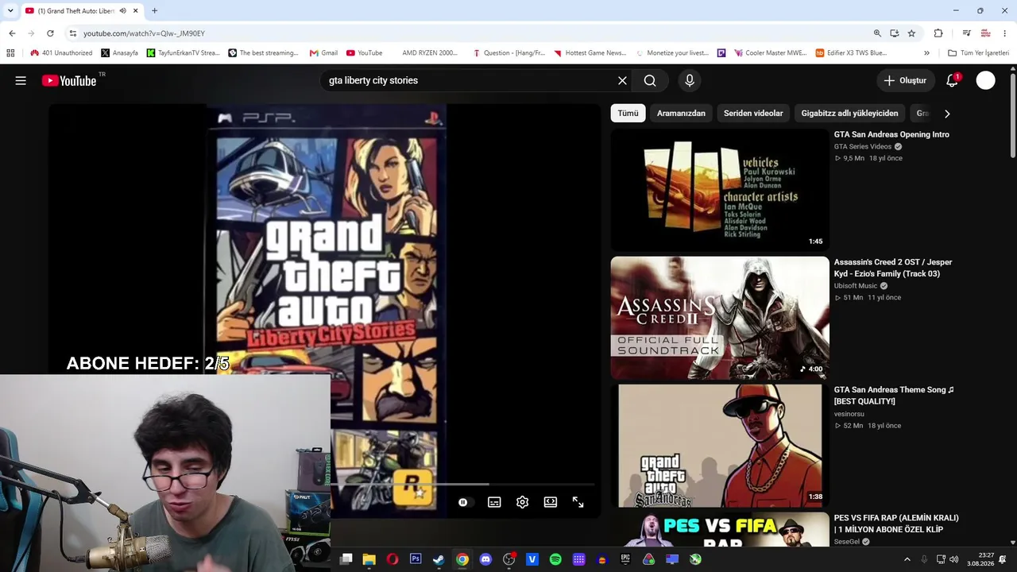This screenshot has width=1017, height=572.
Task: Reload the current page
Action: (x=50, y=33)
